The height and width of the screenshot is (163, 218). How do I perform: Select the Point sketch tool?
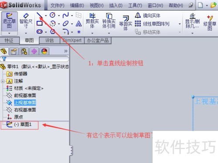(79, 32)
